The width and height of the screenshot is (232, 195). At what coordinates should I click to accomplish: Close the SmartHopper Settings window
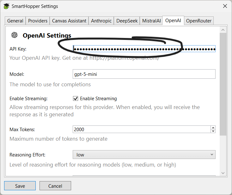(225, 6)
